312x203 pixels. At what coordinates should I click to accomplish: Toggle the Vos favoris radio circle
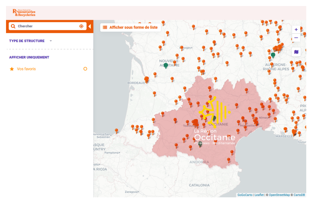[x=85, y=69]
